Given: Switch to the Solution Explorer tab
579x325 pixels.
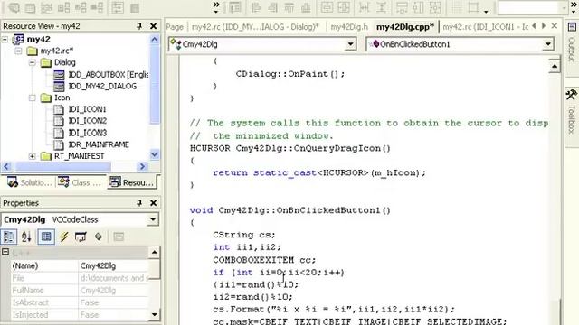Looking at the screenshot, I should 29,182.
